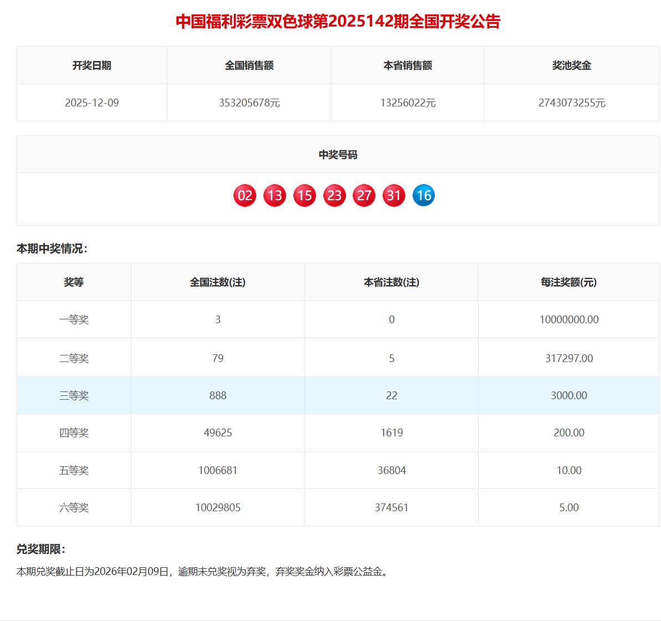Click the 五等奖 row label
The image size is (661, 621).
[74, 471]
